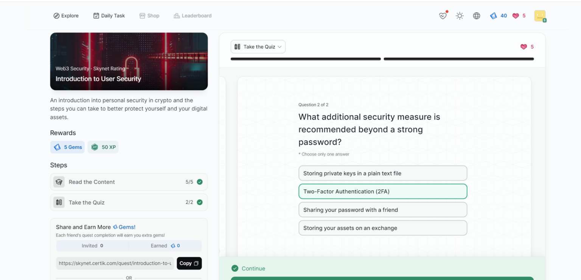This screenshot has width=581, height=280.
Task: Open the user profile avatar
Action: coord(540,16)
